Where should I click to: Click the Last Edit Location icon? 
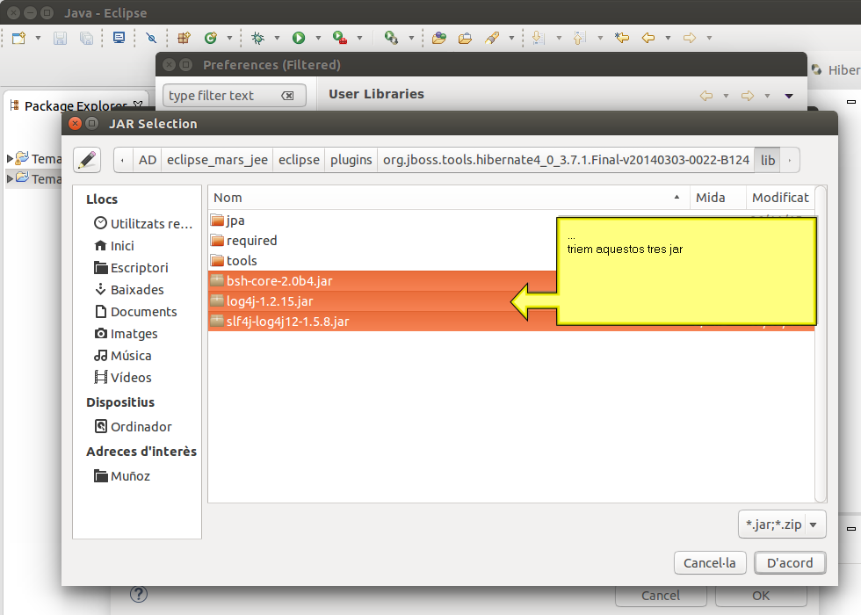(622, 38)
